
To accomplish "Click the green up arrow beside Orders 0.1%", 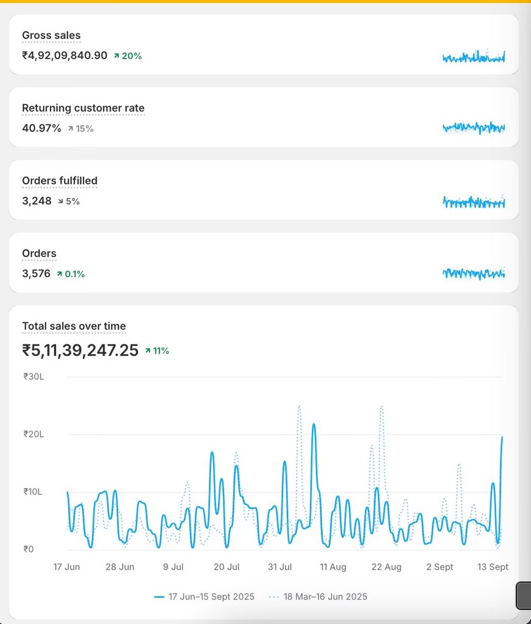I will click(59, 274).
